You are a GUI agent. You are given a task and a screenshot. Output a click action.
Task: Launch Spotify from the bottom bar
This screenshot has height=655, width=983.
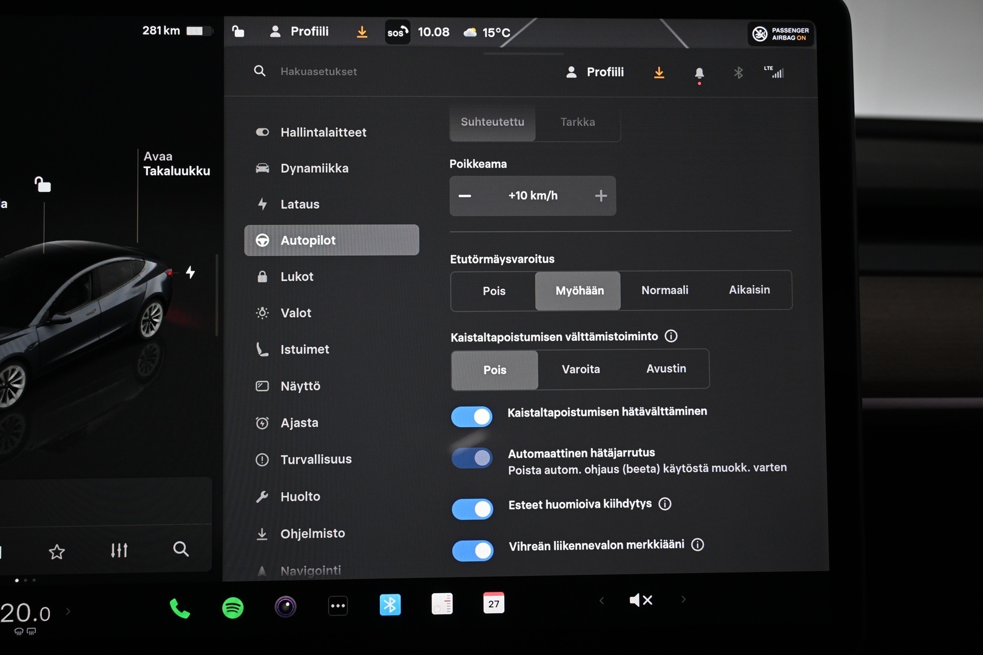pyautogui.click(x=233, y=607)
